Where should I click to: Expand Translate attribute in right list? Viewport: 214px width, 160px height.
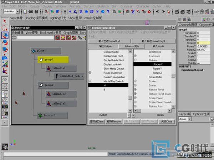(x=135, y=56)
